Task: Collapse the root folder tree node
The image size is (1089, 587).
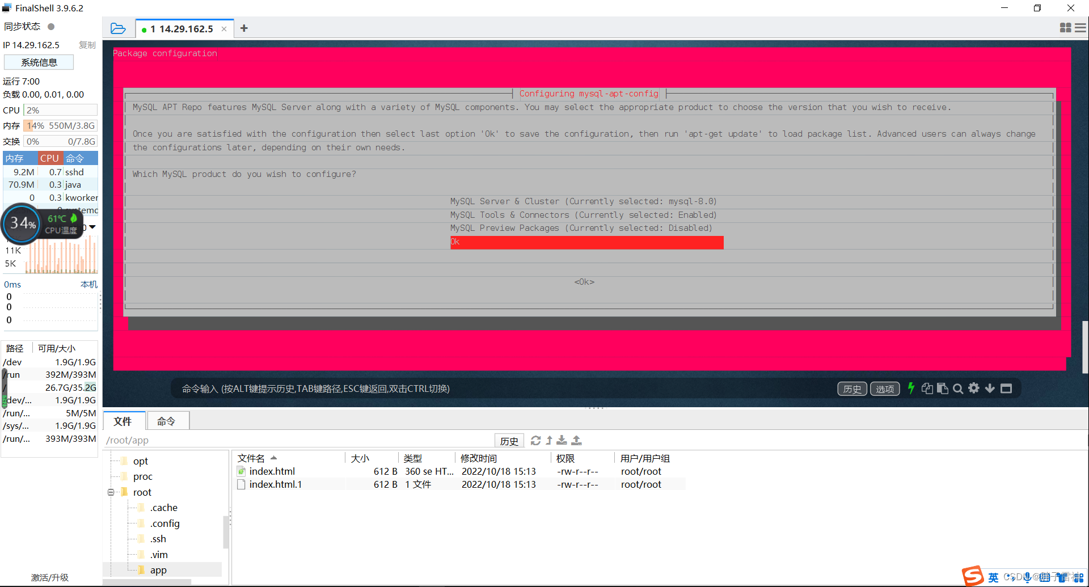Action: (111, 492)
